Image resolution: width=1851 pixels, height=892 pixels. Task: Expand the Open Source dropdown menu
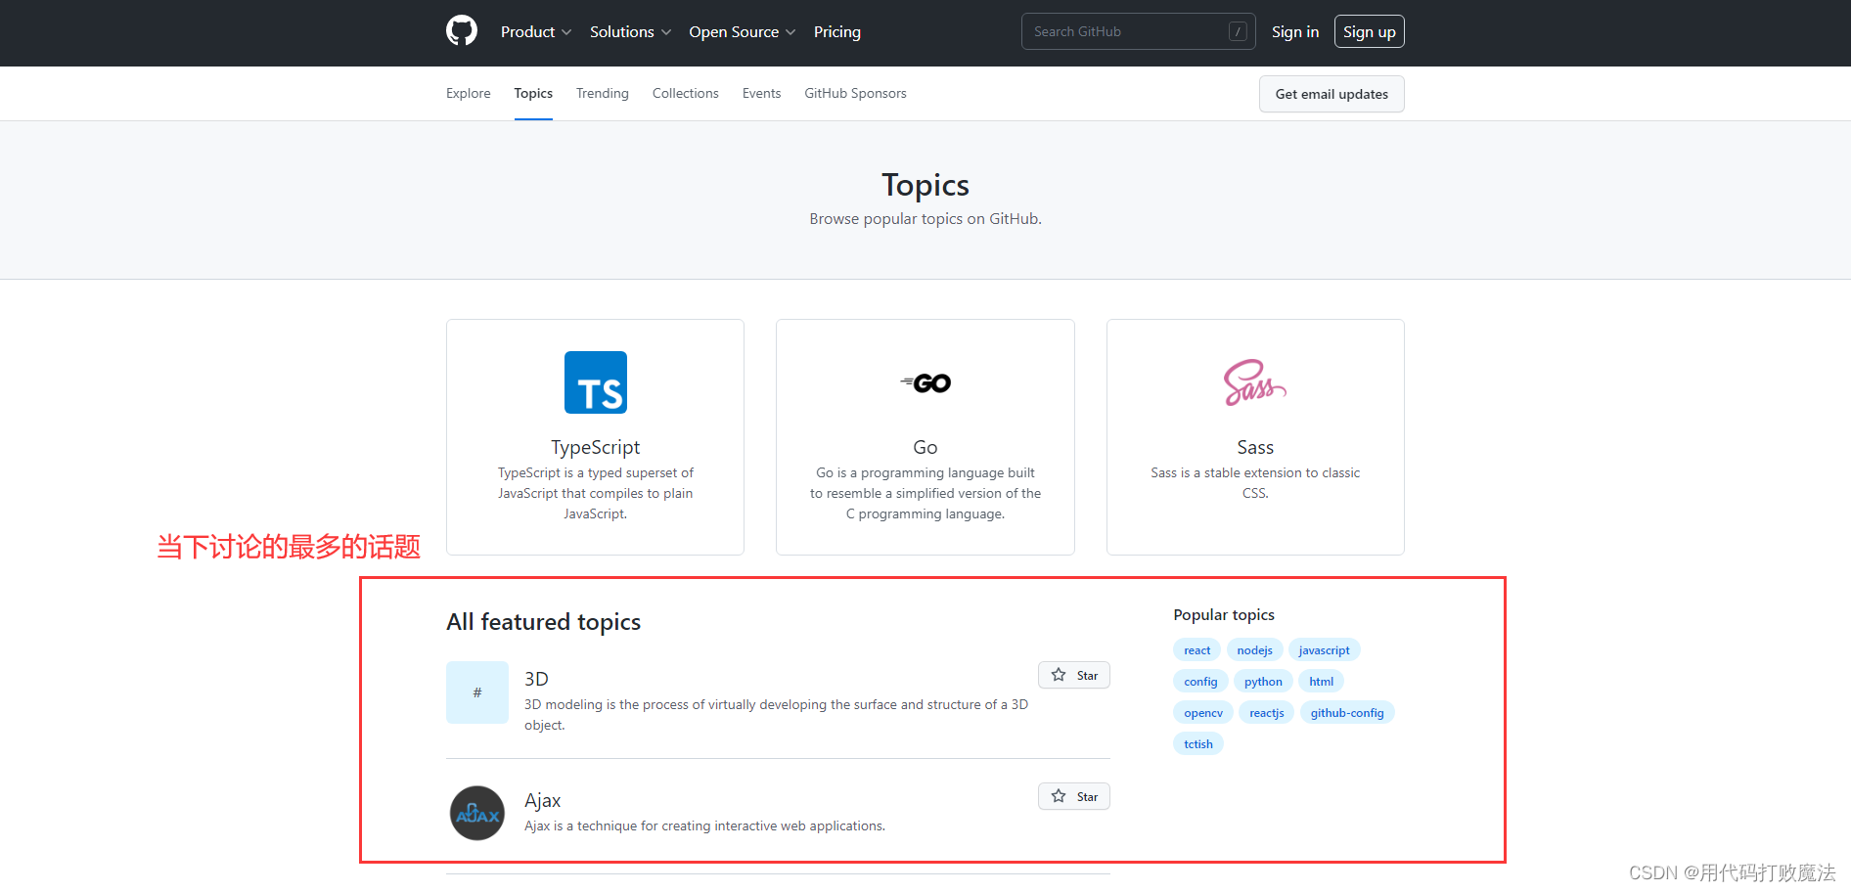(x=743, y=32)
